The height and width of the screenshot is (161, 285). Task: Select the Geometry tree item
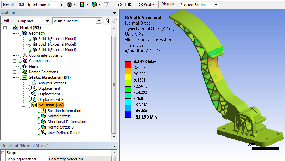pyautogui.click(x=37, y=33)
